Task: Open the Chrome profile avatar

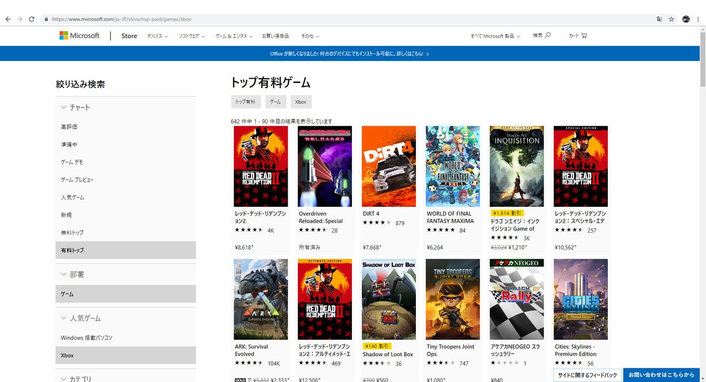Action: point(686,19)
